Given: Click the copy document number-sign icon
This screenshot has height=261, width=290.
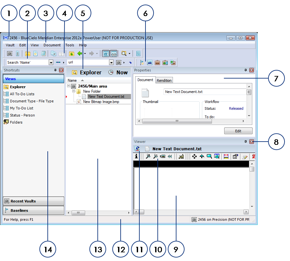Looking at the screenshot, I should point(54,54).
